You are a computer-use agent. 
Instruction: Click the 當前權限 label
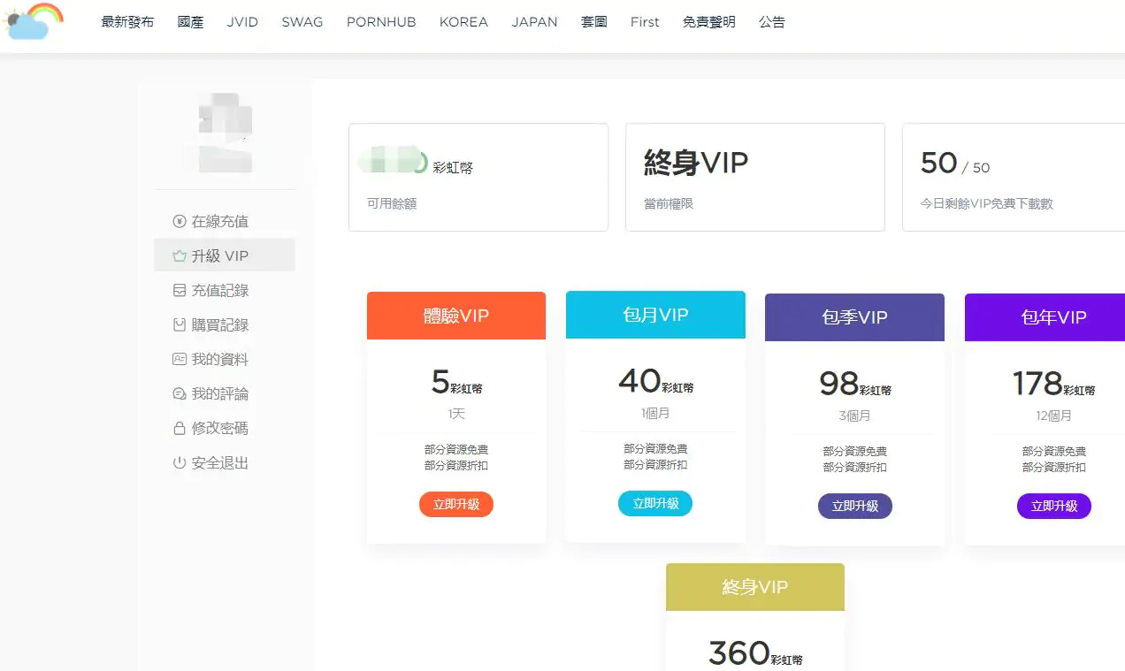tap(669, 204)
